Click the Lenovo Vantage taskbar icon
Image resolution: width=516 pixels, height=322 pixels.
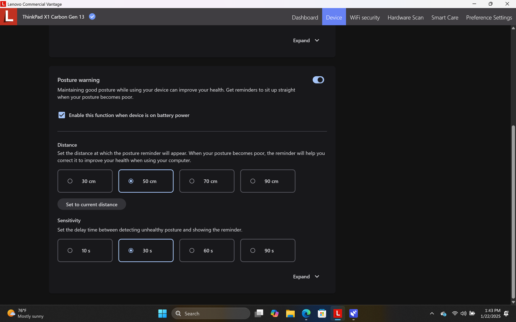click(x=338, y=313)
